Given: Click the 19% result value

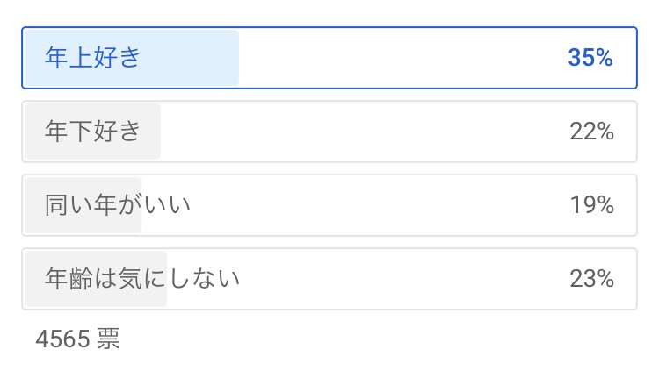Looking at the screenshot, I should coord(591,205).
